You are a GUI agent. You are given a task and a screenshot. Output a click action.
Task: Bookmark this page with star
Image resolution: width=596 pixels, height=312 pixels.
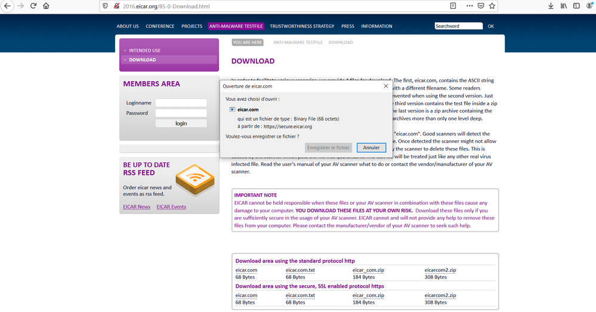click(492, 6)
